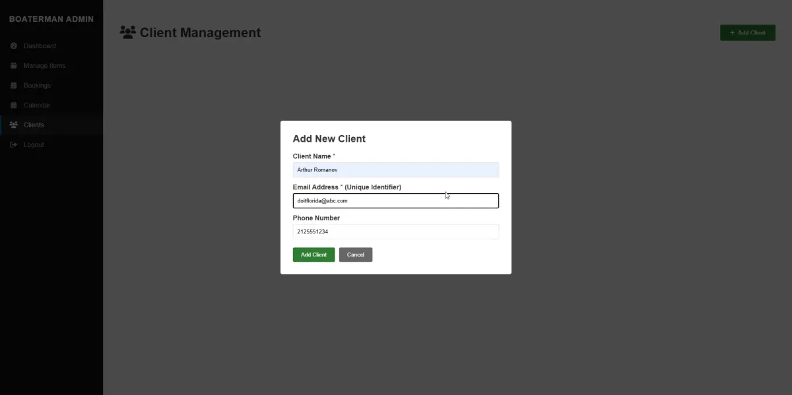Open the Bookings page

tap(37, 86)
